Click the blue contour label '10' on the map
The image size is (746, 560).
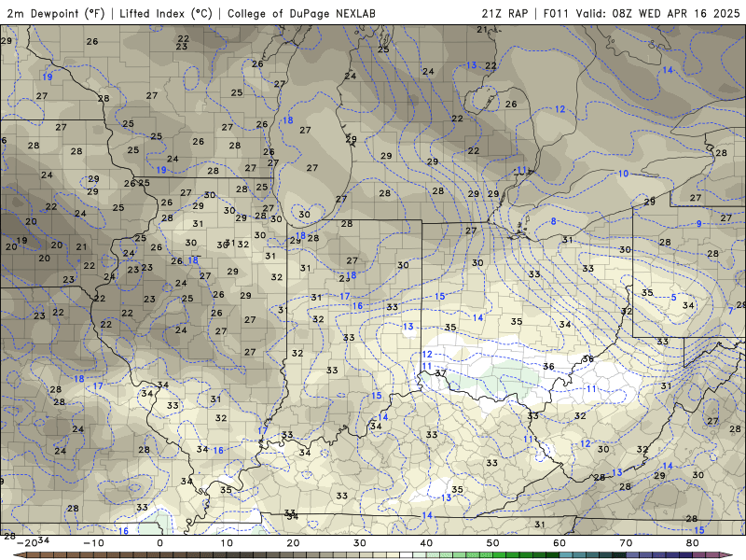[x=623, y=174]
